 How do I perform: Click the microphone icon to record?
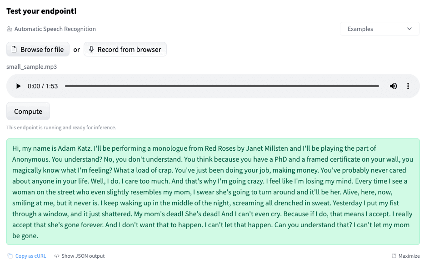tap(91, 49)
